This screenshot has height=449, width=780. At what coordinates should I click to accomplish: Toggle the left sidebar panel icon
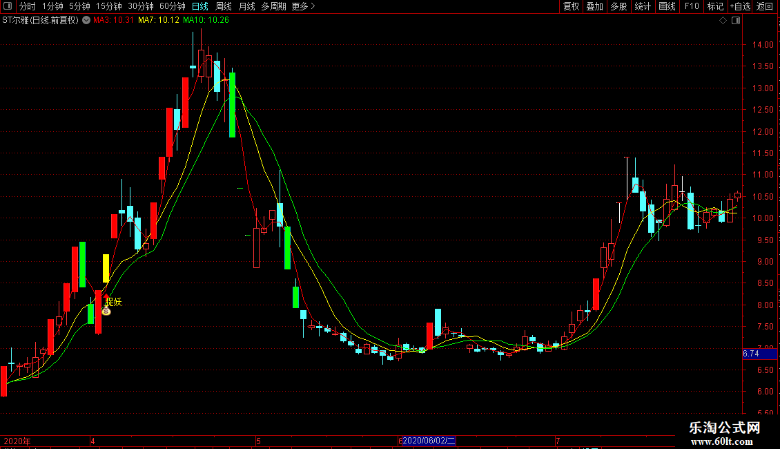(x=8, y=6)
